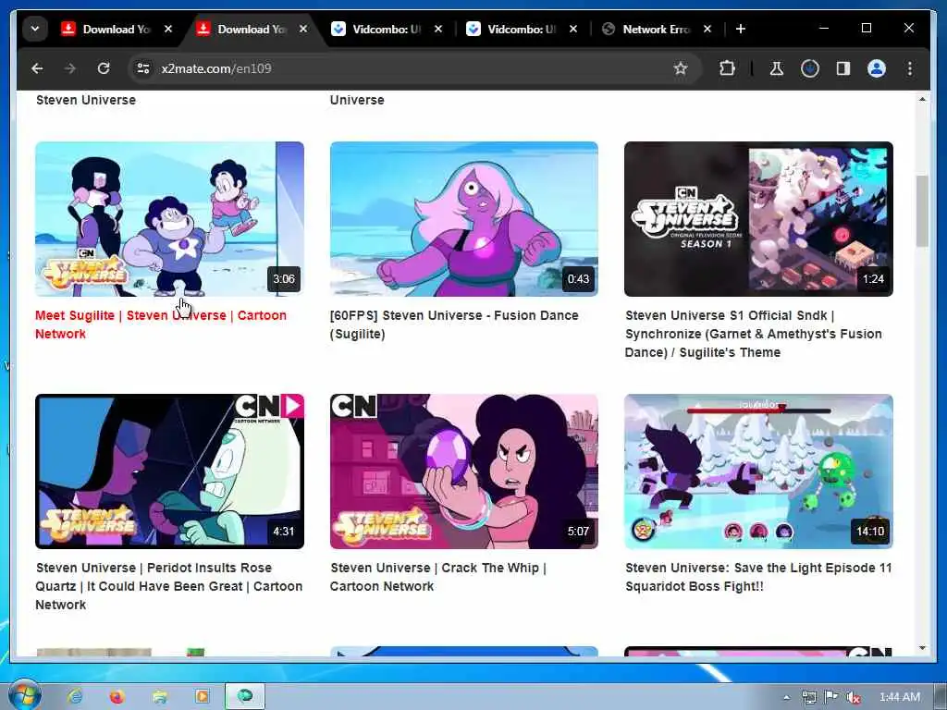Open the tab search dropdown arrow
947x710 pixels.
[35, 29]
